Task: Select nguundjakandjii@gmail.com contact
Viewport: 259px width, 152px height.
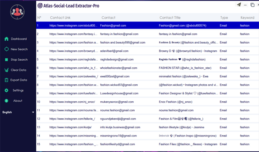Action: 118,119
